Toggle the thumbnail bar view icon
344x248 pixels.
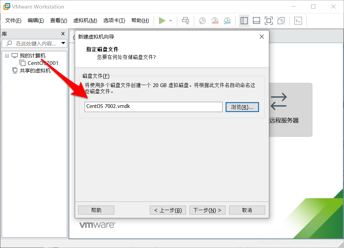point(256,20)
